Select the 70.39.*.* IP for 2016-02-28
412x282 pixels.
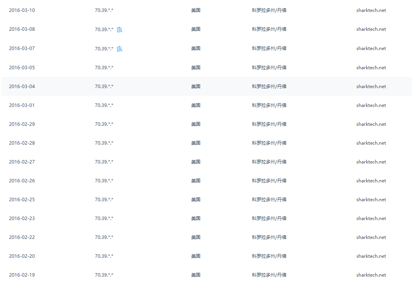click(x=104, y=143)
